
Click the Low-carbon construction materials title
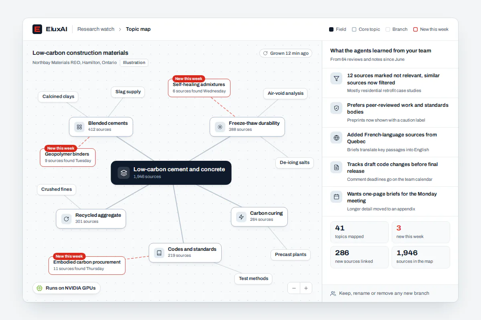coord(80,53)
